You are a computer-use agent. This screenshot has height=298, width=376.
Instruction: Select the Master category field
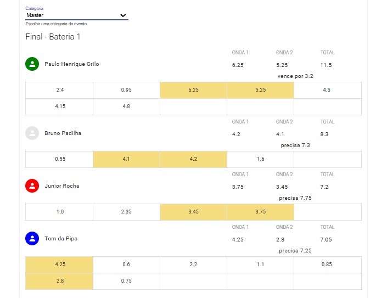[x=77, y=15]
